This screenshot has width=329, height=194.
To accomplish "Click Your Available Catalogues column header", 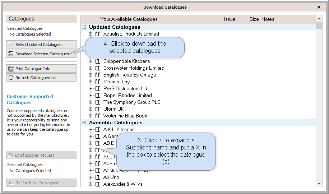I will pos(129,19).
